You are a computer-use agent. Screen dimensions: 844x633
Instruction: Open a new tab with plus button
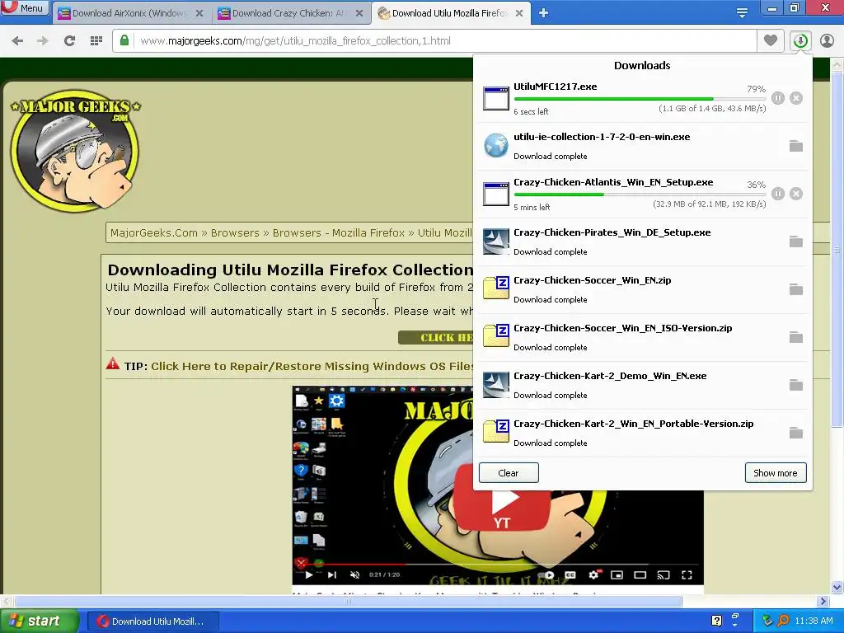point(543,13)
